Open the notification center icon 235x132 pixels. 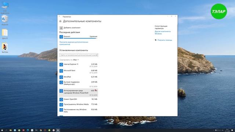coord(232,131)
